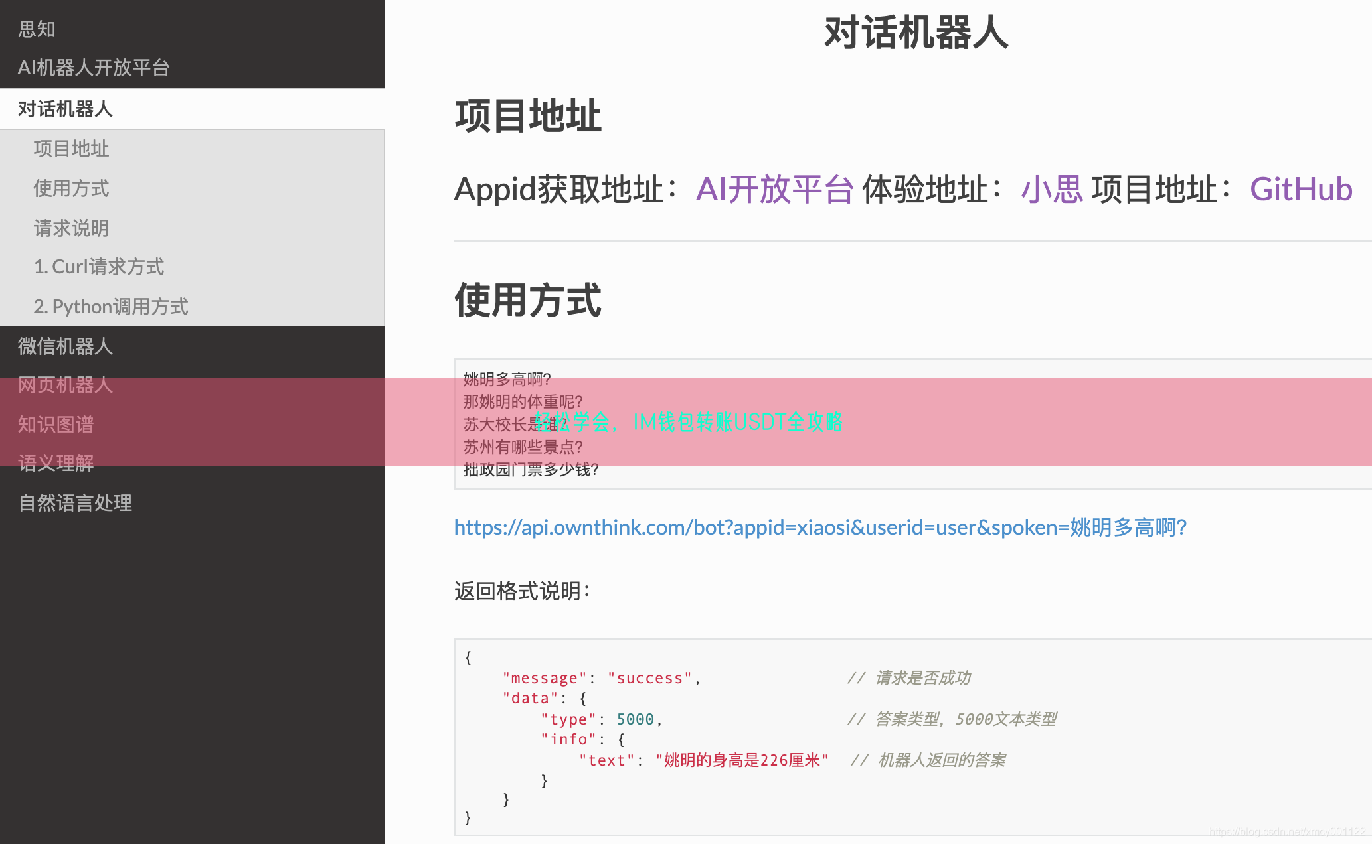This screenshot has width=1372, height=844.
Task: Click the 苏州有哪些景点? example line
Action: pos(523,447)
